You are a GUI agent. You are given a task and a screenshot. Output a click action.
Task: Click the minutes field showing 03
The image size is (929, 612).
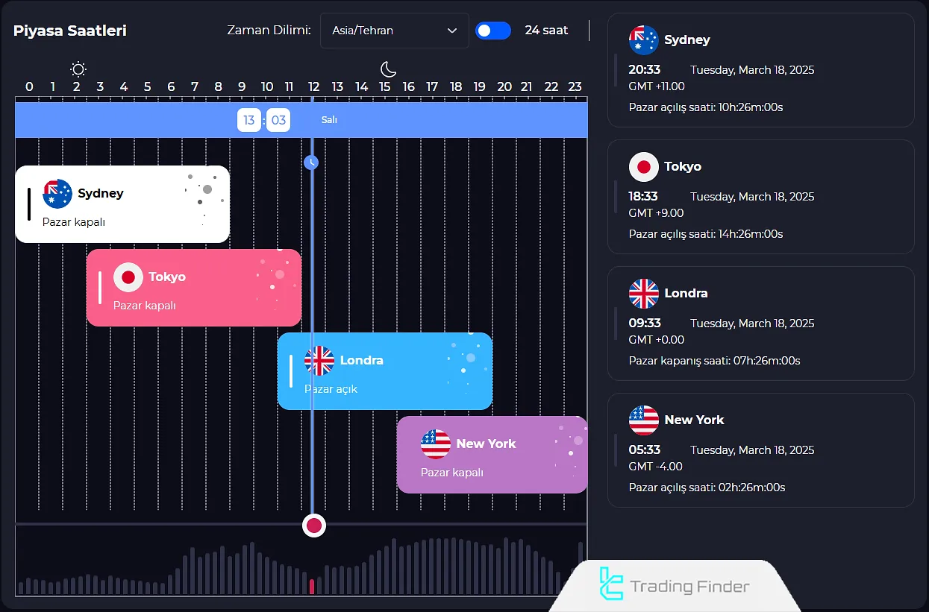coord(278,120)
